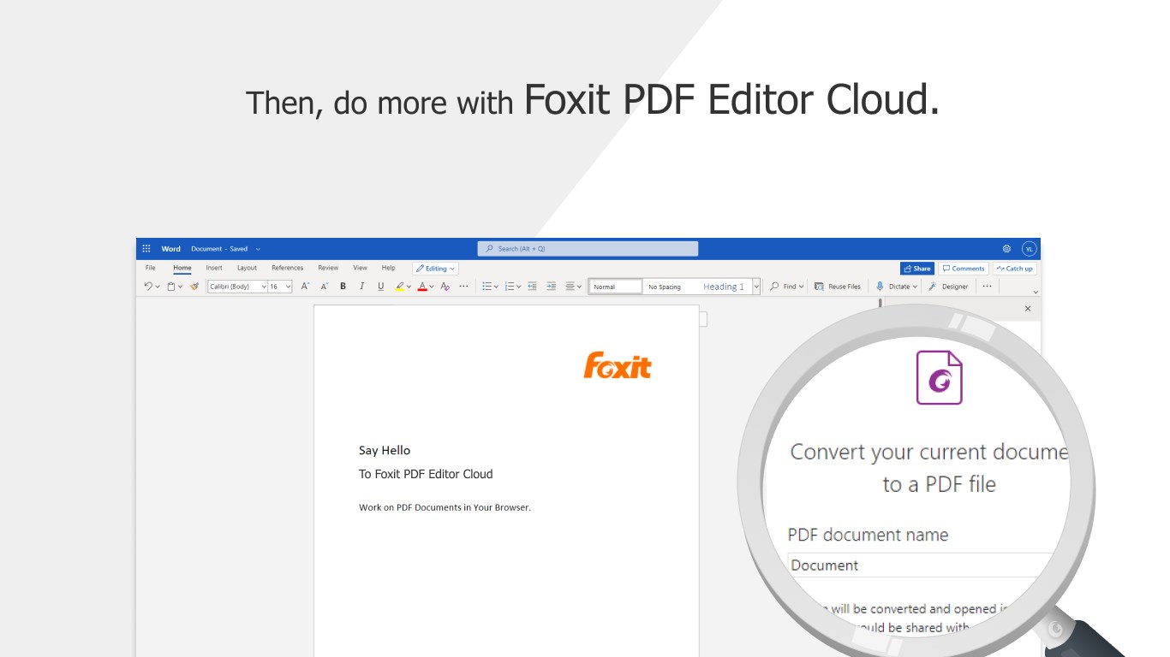Open more font options ellipsis
The image size is (1170, 657).
click(463, 287)
